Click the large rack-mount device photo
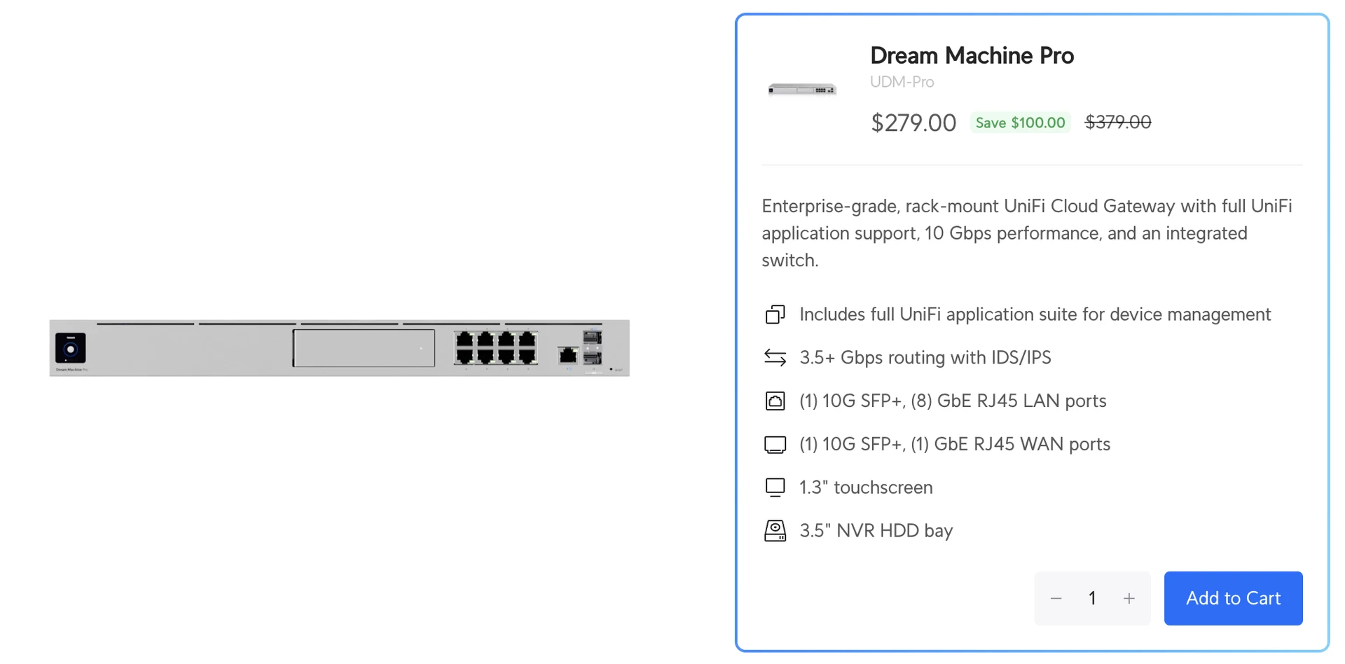Image resolution: width=1345 pixels, height=664 pixels. tap(340, 348)
